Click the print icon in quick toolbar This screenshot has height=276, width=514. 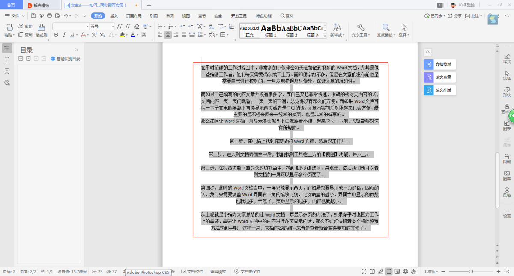(x=49, y=16)
